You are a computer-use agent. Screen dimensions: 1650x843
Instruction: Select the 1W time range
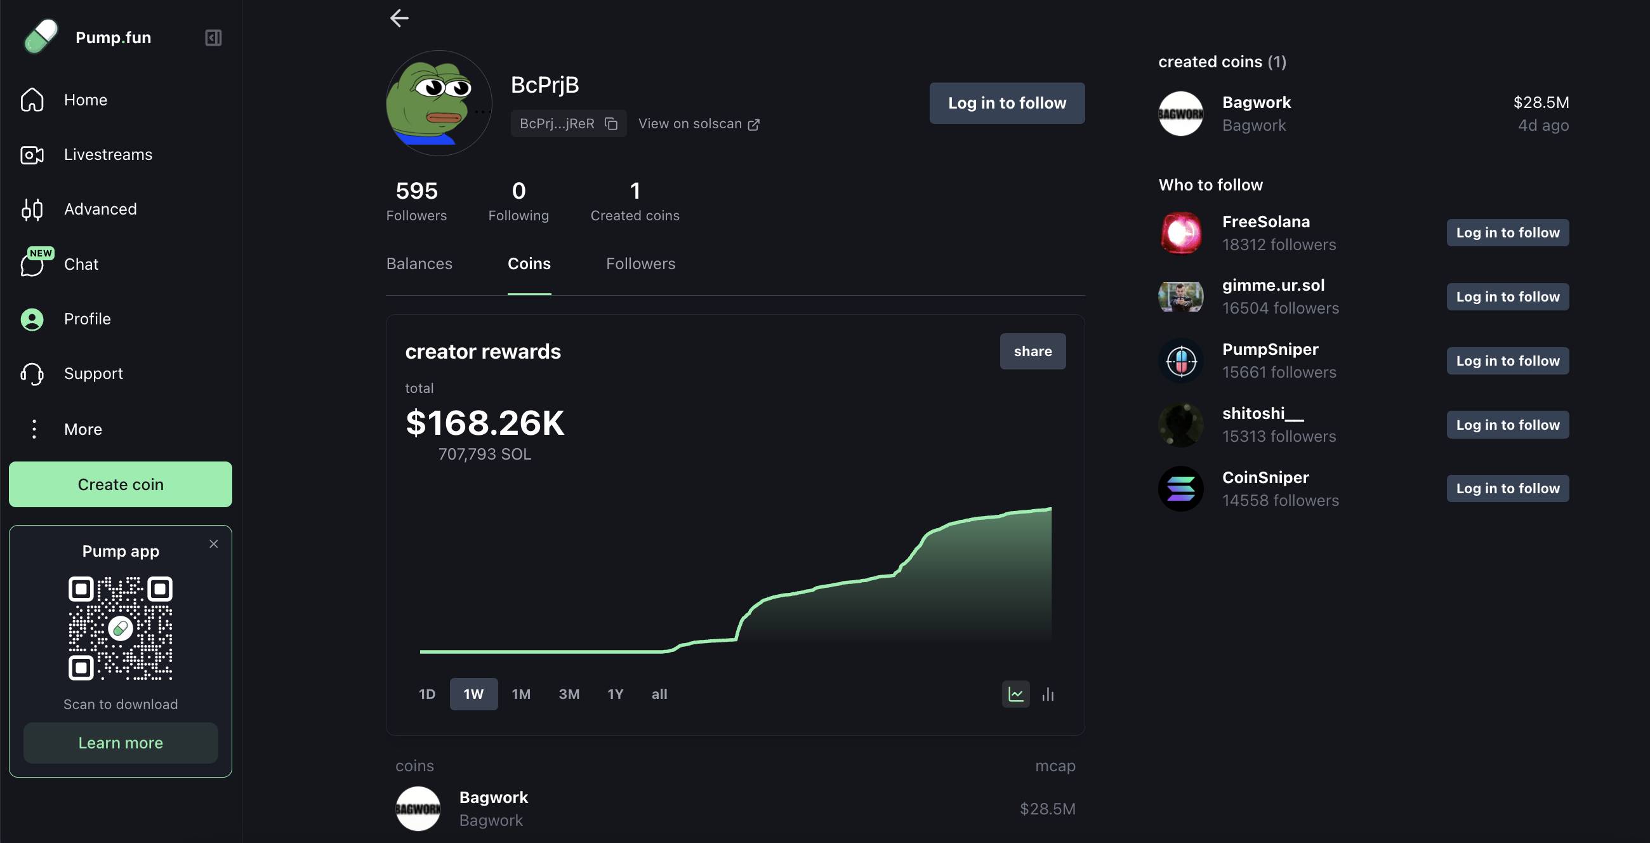(474, 694)
